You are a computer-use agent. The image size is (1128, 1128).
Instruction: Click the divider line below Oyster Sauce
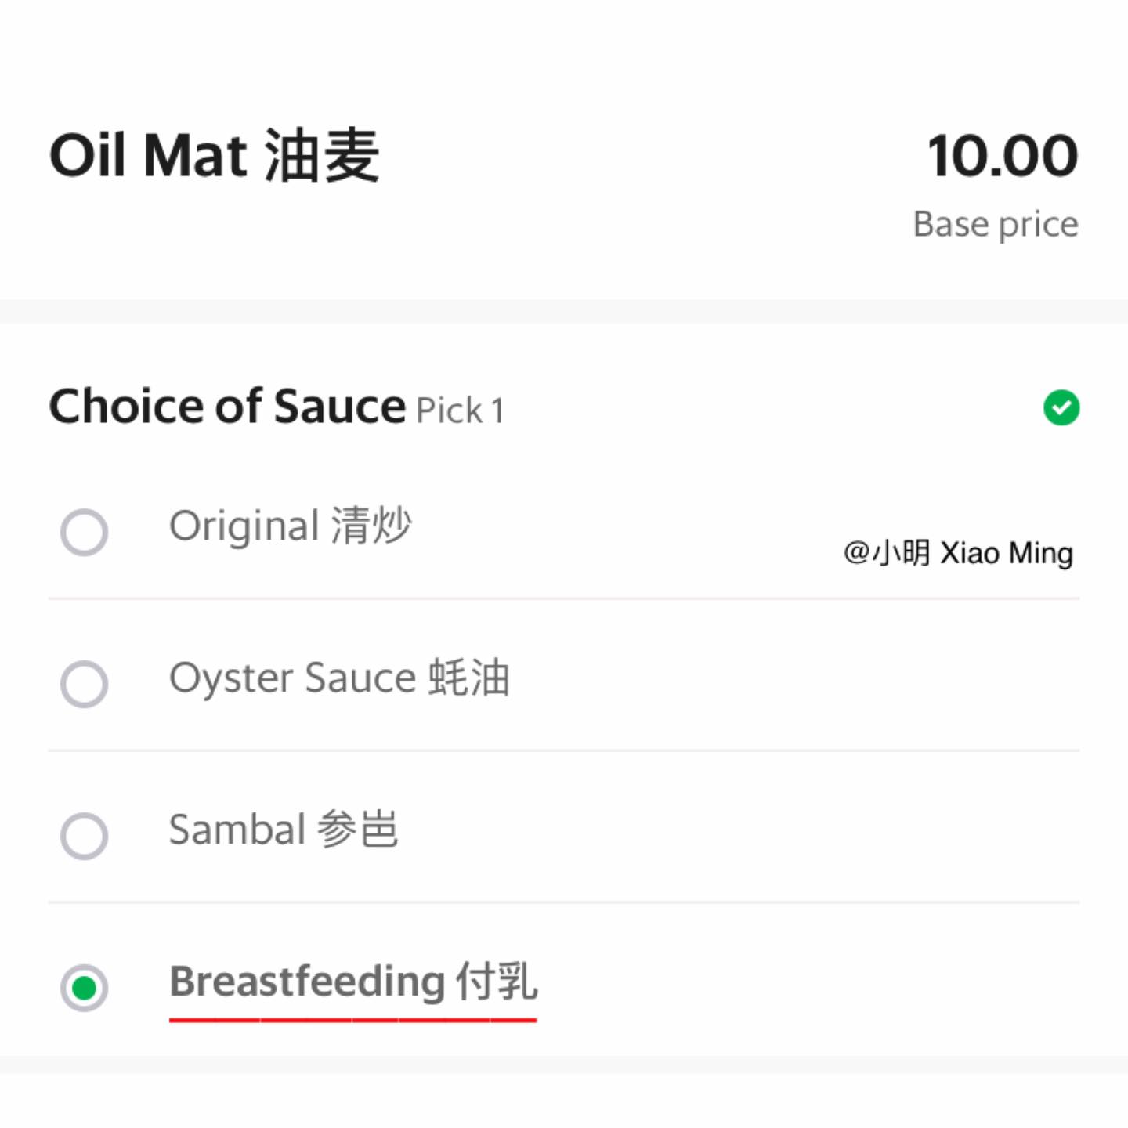point(564,750)
